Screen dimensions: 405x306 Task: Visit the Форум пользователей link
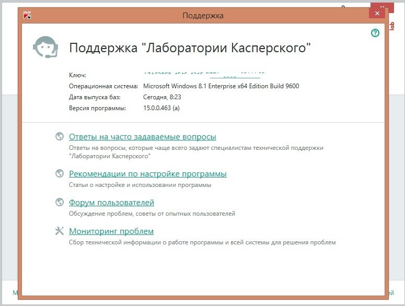pyautogui.click(x=111, y=203)
